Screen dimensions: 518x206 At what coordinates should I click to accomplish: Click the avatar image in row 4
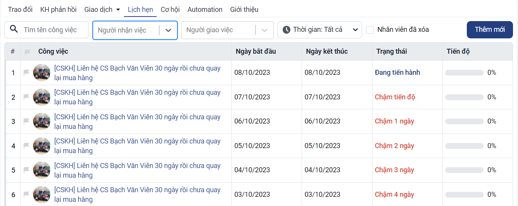[42, 146]
